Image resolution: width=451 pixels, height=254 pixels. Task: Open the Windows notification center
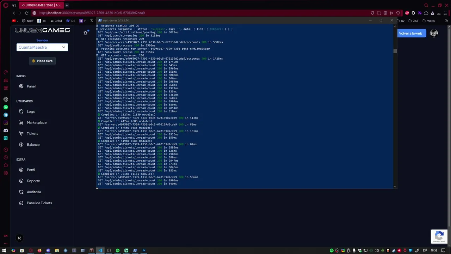(444, 250)
